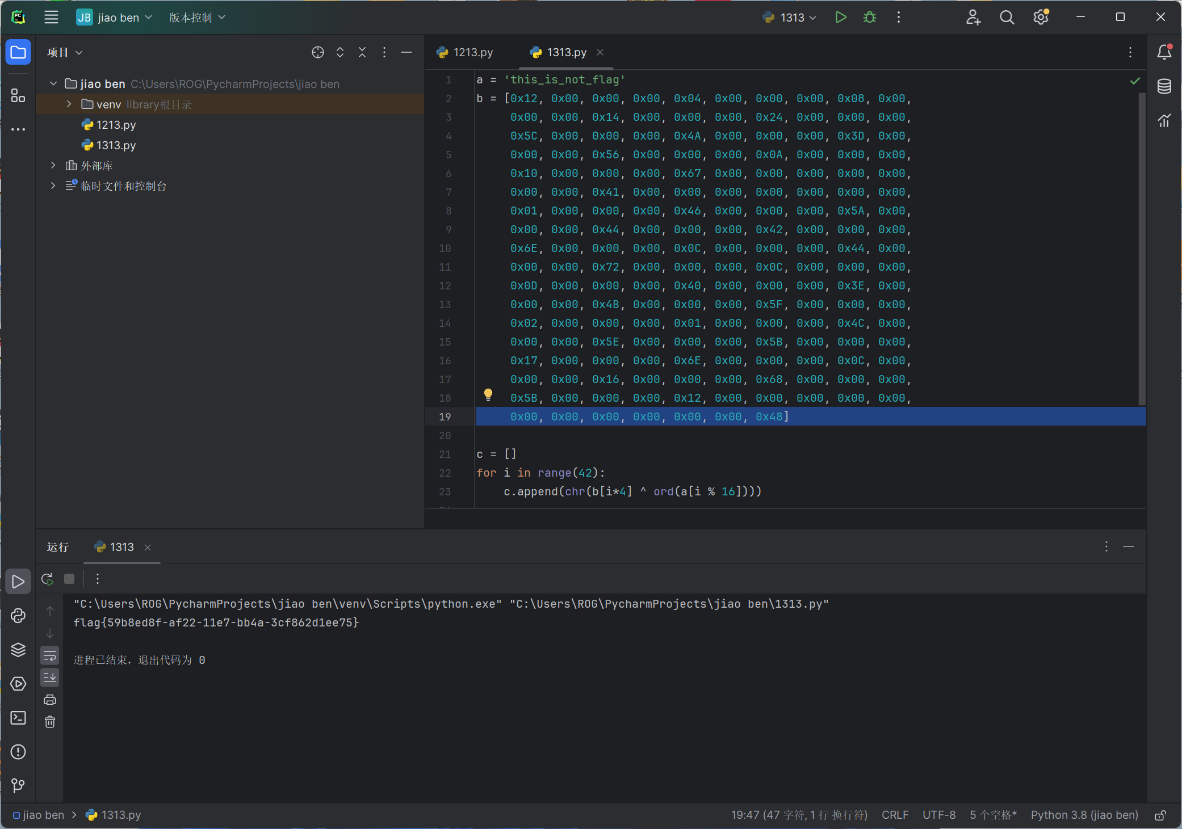Clear all run console output trash icon

pyautogui.click(x=50, y=722)
